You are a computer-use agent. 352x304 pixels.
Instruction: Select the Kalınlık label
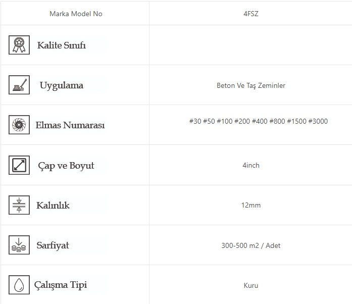(53, 206)
